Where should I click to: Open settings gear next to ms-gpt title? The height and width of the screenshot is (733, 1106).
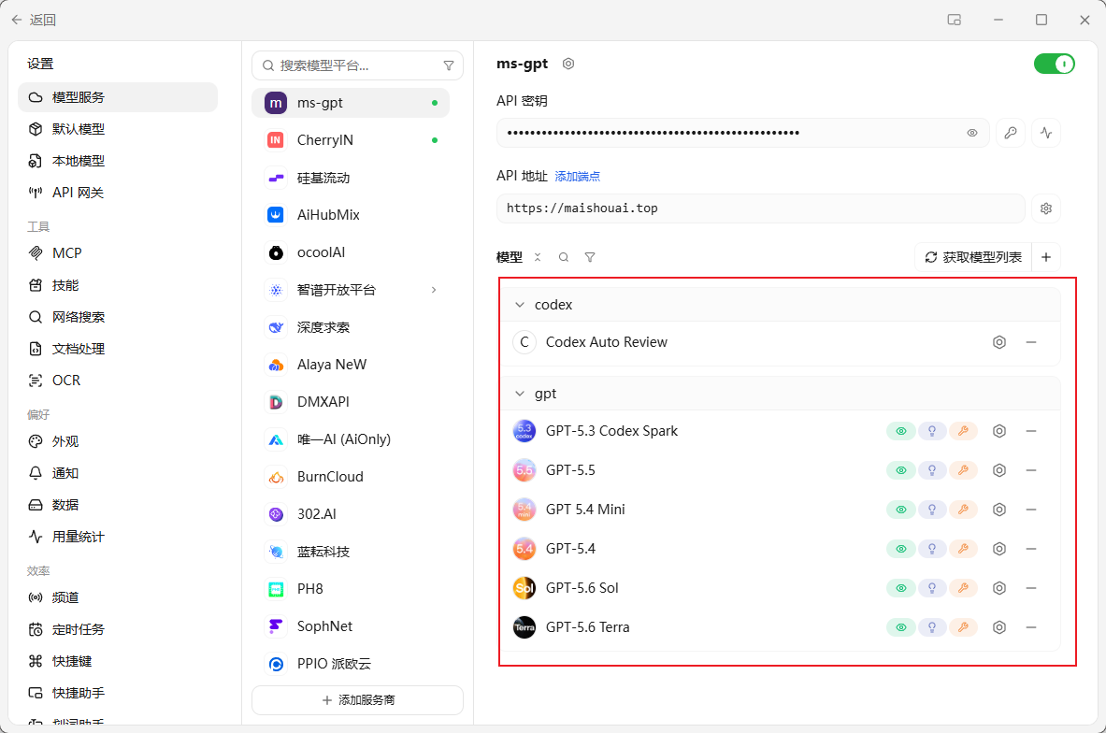567,64
